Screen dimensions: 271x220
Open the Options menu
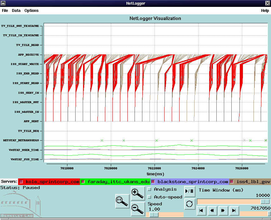(32, 11)
